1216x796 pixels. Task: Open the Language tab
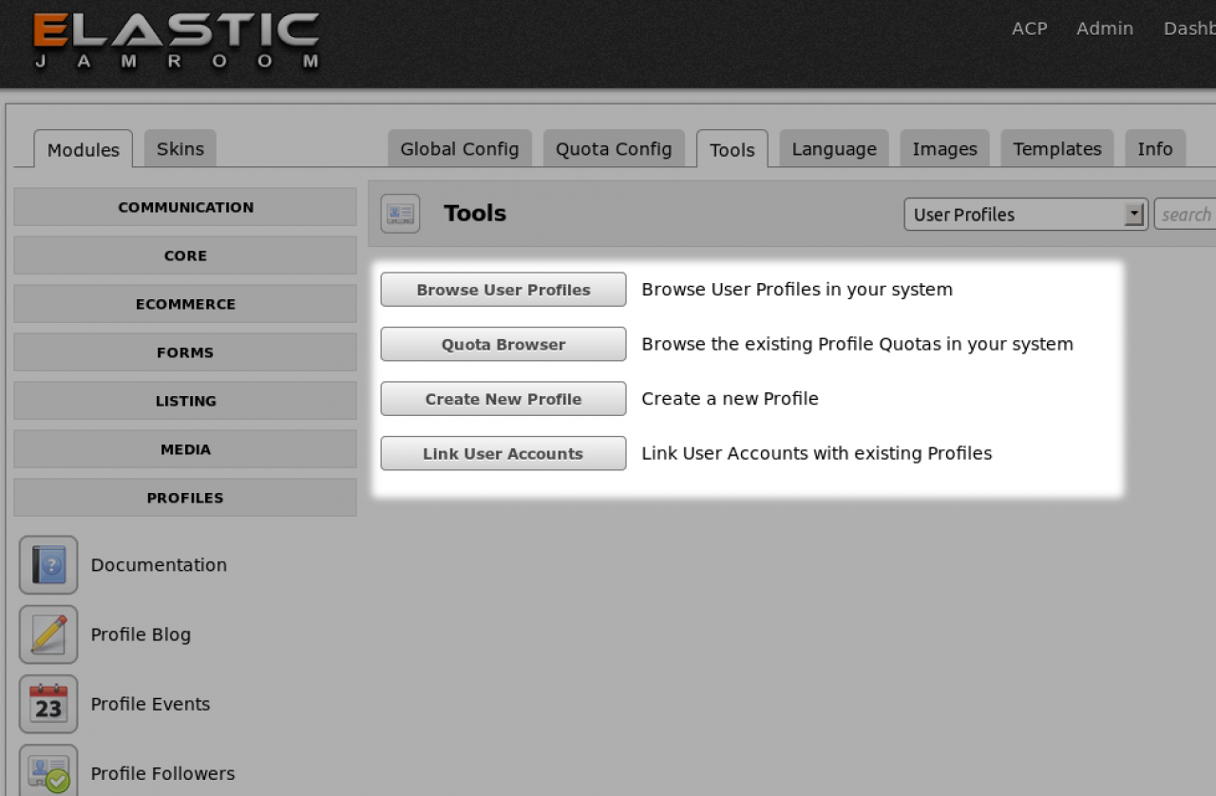(834, 148)
